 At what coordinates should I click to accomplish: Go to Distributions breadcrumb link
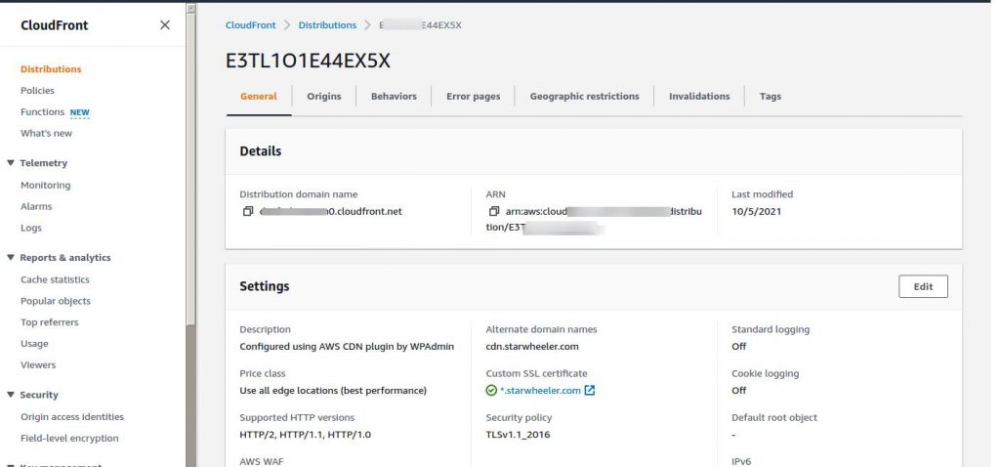(327, 24)
